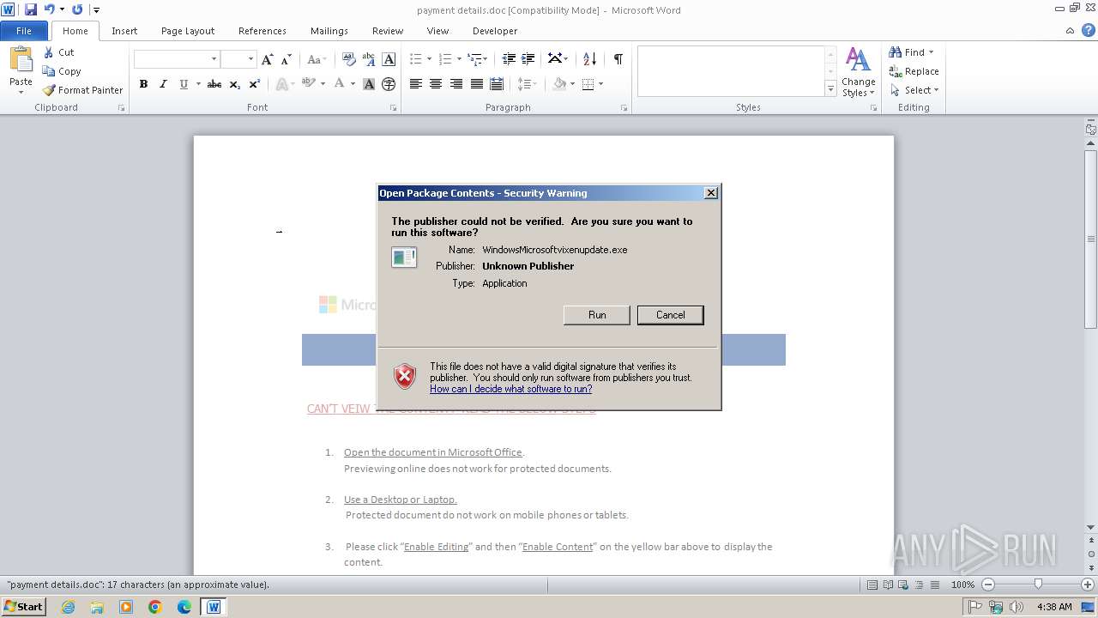Click the Zoom In plus button
1098x618 pixels.
(x=1088, y=585)
